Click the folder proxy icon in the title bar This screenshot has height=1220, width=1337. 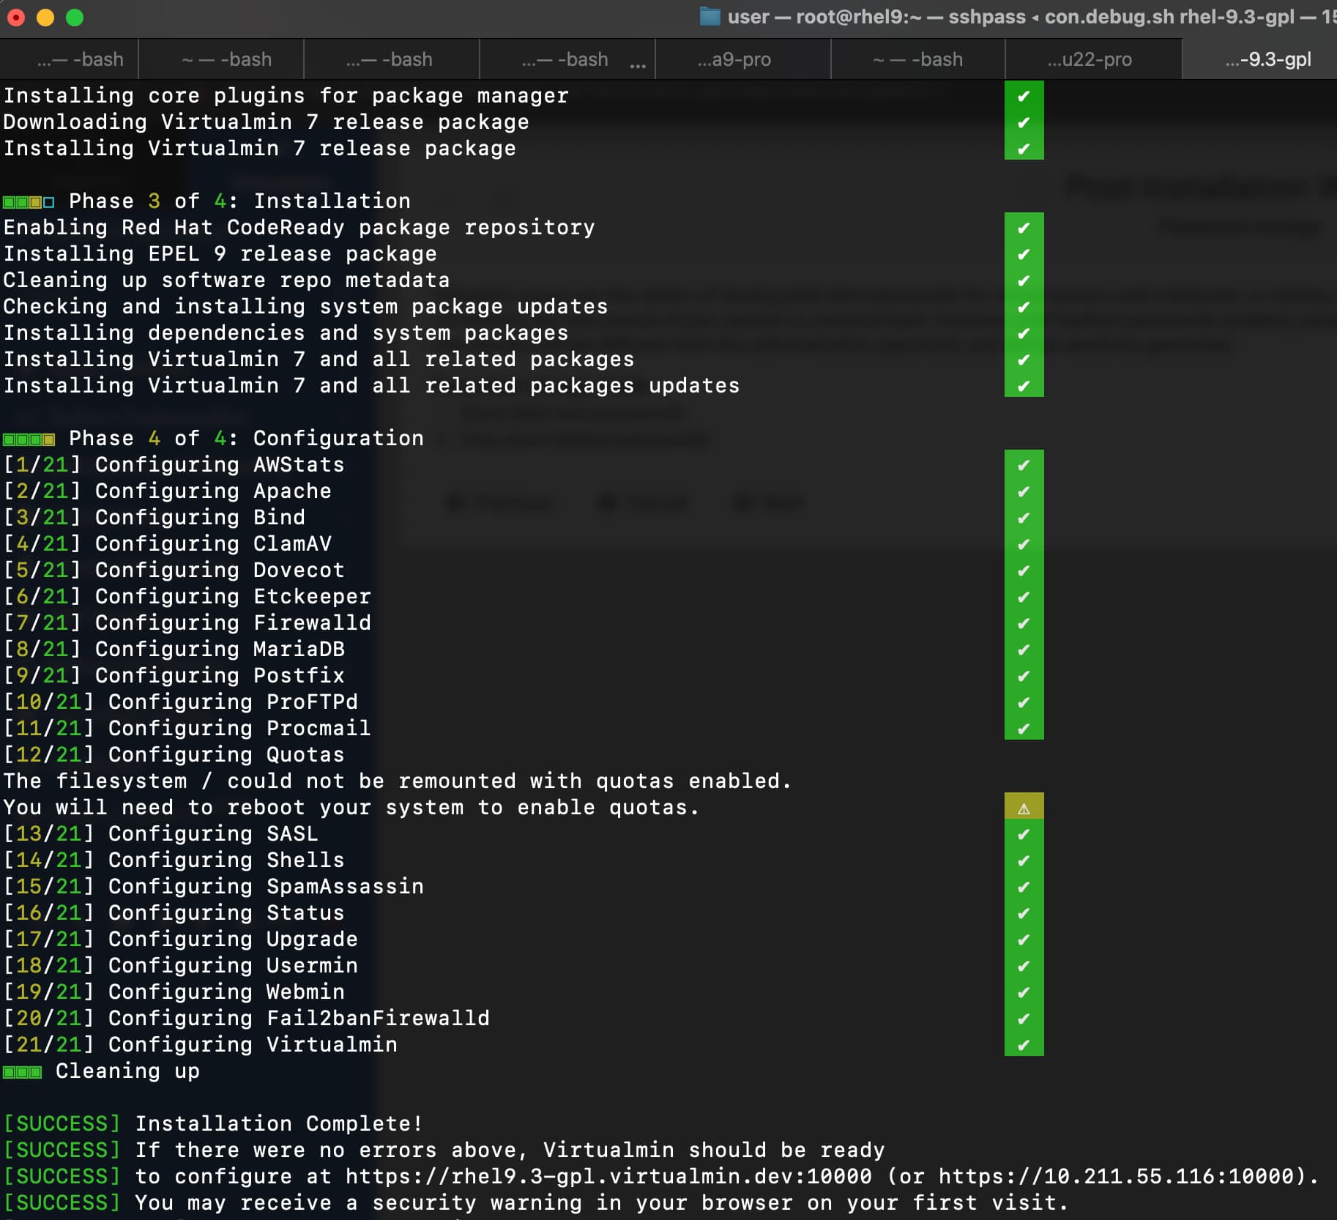pyautogui.click(x=710, y=17)
